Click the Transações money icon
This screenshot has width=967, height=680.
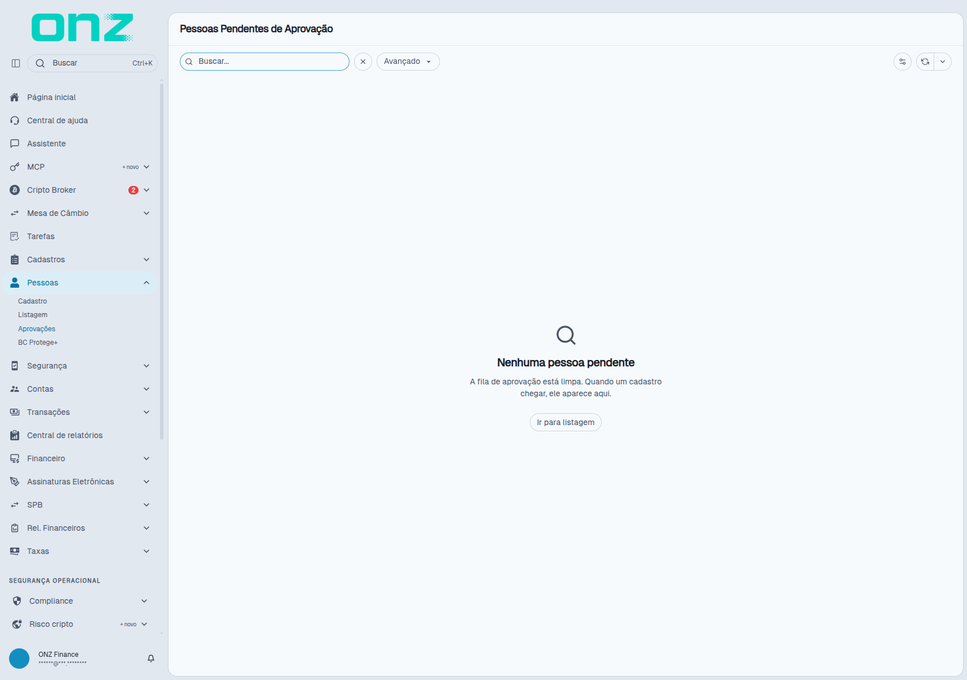pyautogui.click(x=15, y=412)
